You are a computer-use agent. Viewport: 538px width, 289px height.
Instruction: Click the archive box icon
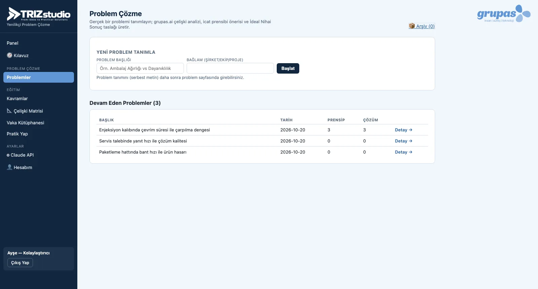(x=412, y=26)
